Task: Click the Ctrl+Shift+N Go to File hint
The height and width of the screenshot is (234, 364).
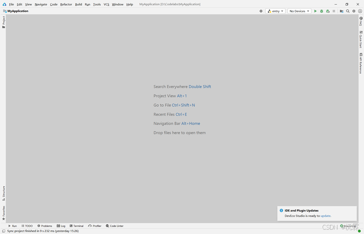Action: [183, 105]
